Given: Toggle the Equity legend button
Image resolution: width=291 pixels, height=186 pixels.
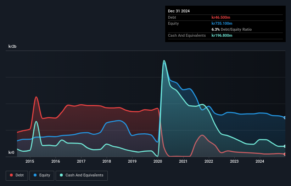Looking at the screenshot, I should (x=42, y=175).
